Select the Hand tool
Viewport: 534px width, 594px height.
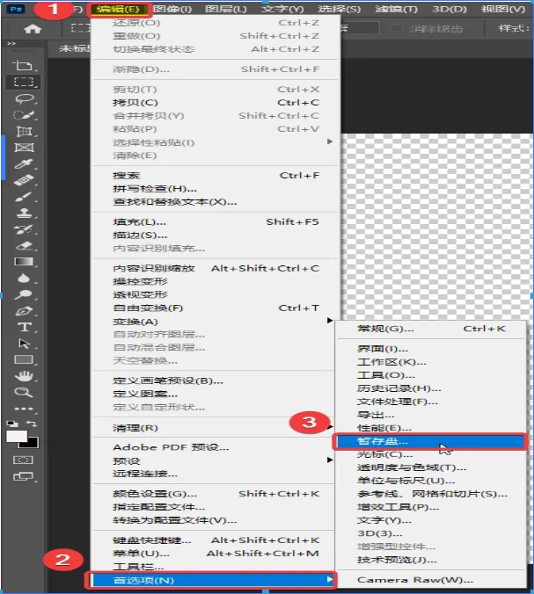24,376
